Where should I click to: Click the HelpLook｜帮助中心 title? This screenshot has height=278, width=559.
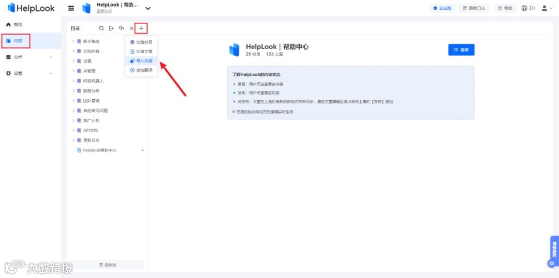pyautogui.click(x=277, y=47)
